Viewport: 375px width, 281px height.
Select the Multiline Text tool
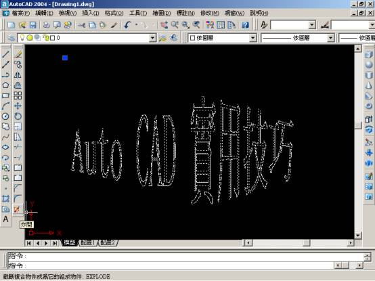[5, 219]
